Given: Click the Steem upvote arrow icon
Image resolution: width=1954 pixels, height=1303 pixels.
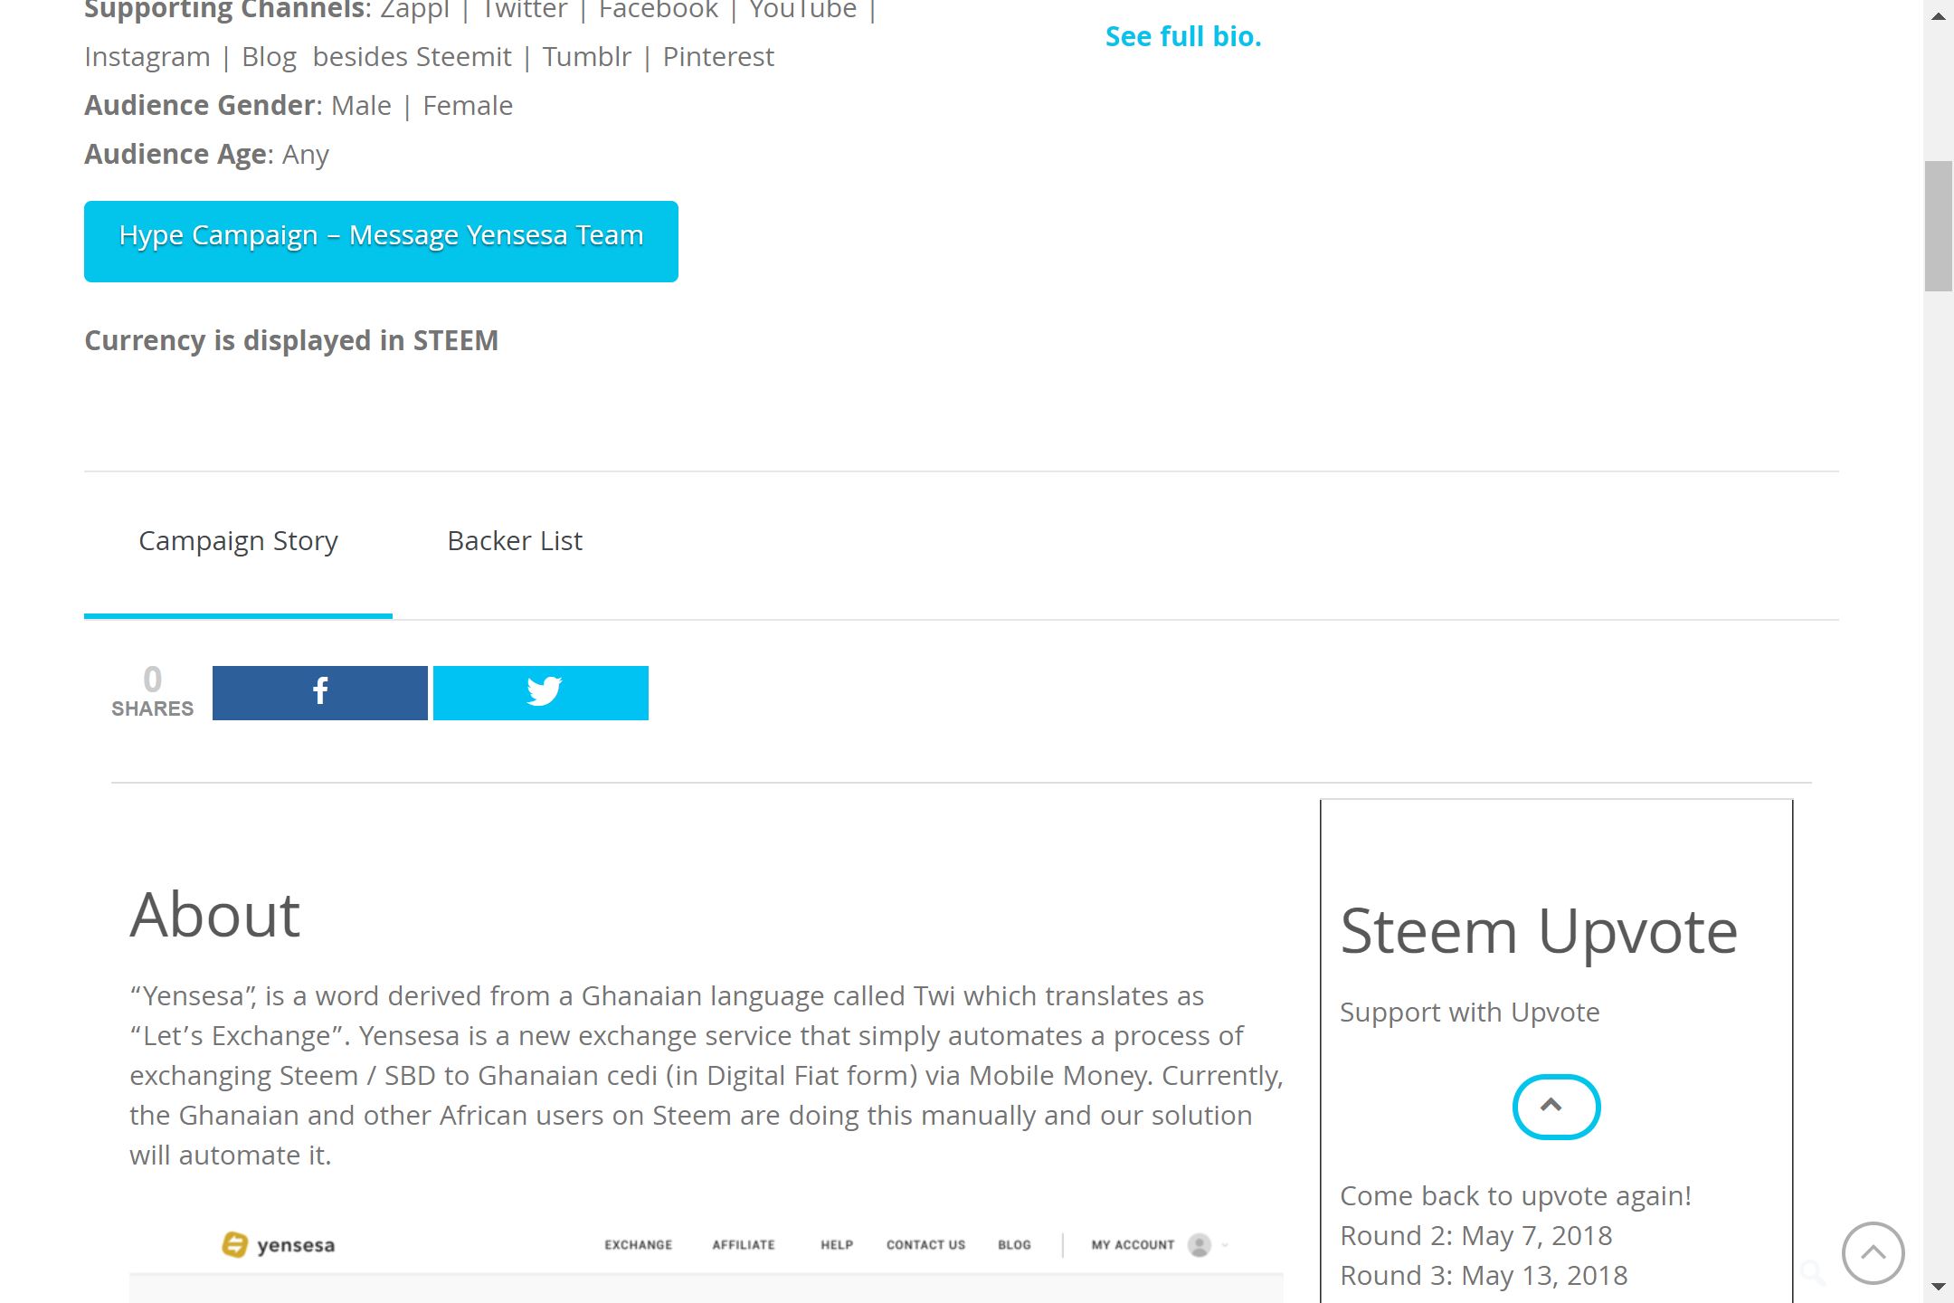Looking at the screenshot, I should pos(1556,1107).
